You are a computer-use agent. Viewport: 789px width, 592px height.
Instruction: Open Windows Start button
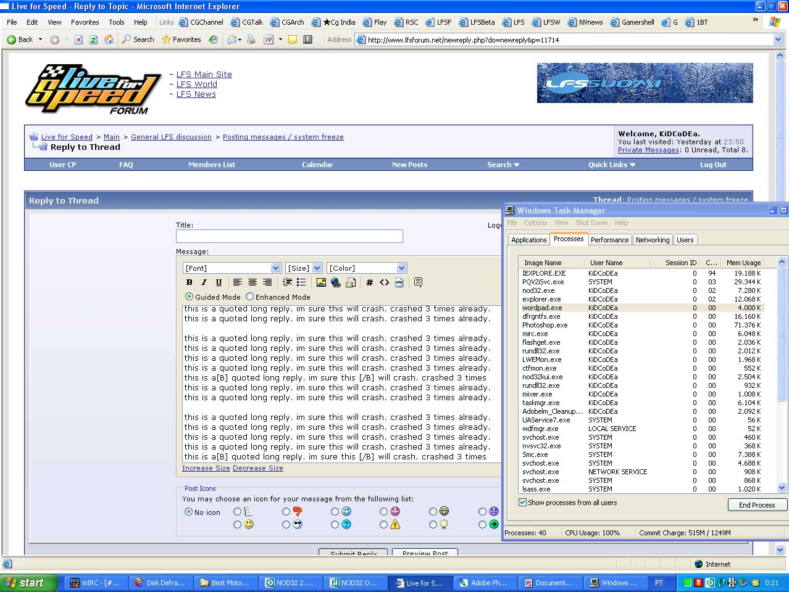tap(29, 583)
